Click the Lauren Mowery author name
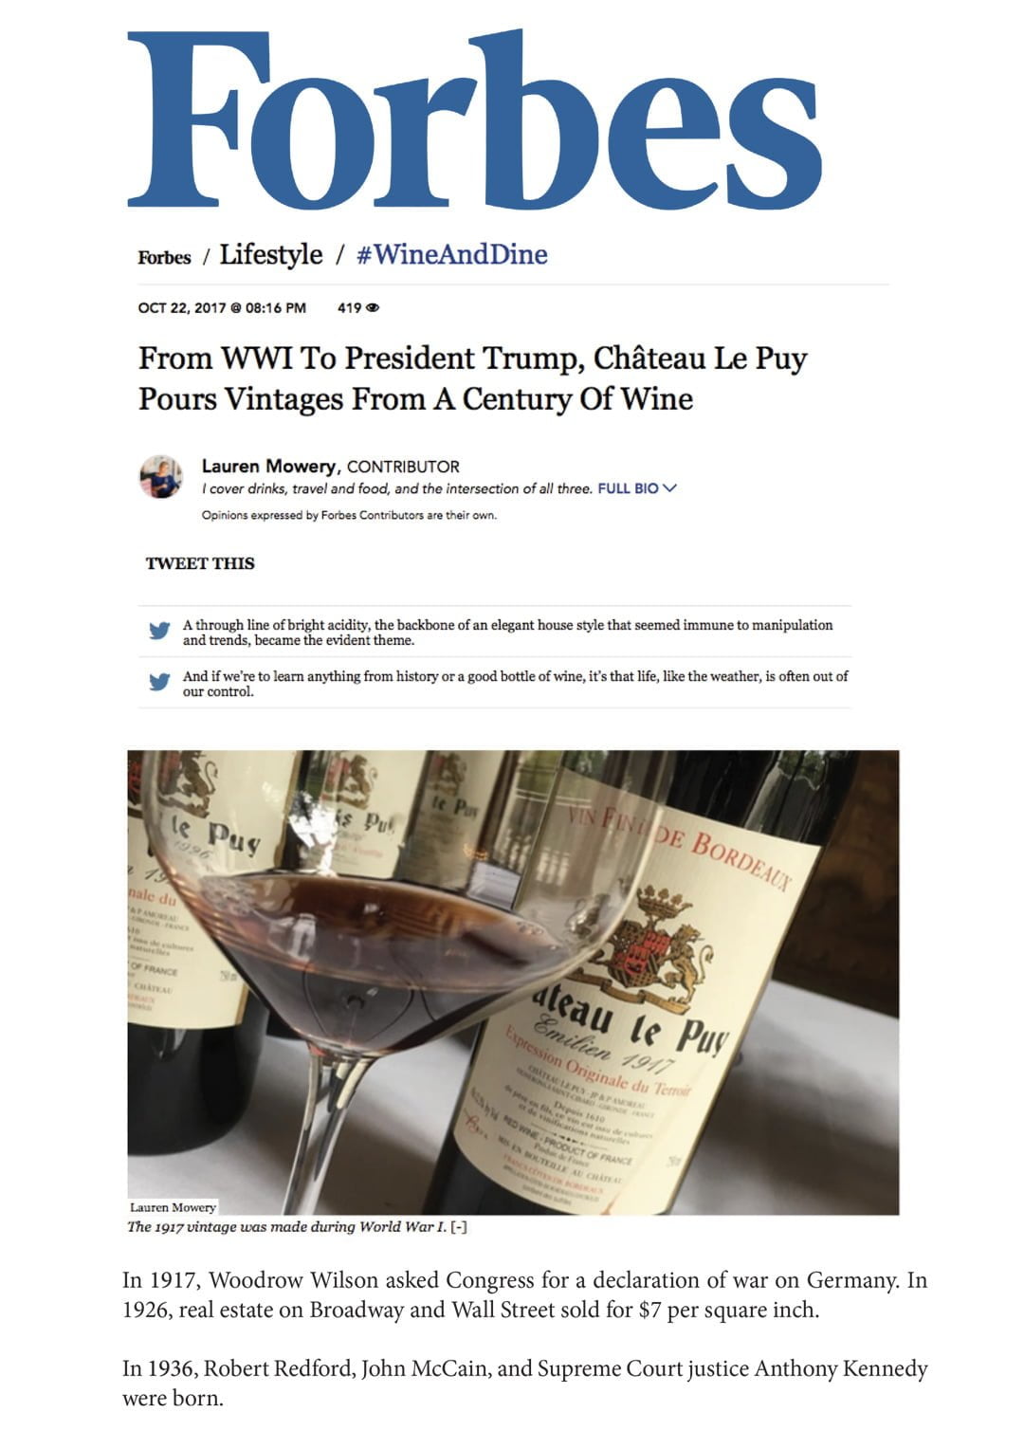This screenshot has height=1449, width=1024. point(269,467)
